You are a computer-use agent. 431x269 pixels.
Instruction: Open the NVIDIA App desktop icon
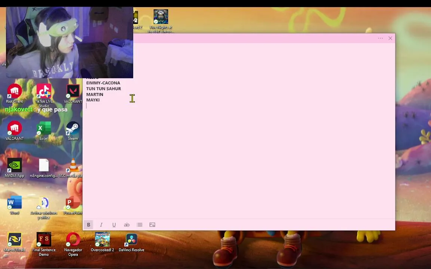tap(15, 168)
